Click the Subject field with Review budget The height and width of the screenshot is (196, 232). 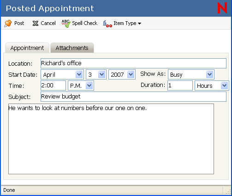pos(133,97)
